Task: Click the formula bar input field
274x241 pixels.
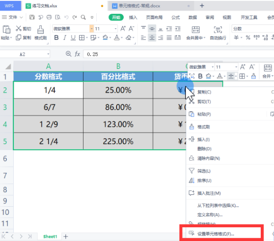Action: click(179, 54)
